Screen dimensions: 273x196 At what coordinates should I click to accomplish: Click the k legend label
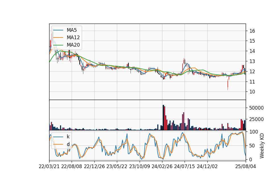(x=68, y=137)
